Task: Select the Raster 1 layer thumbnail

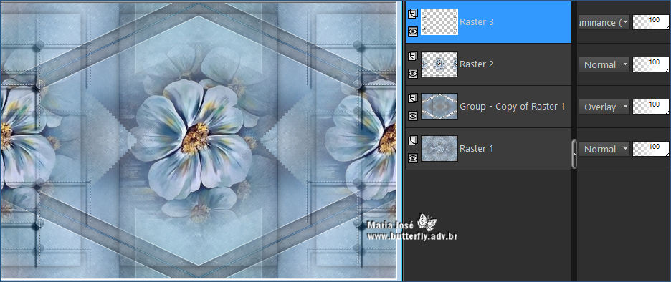Action: pyautogui.click(x=439, y=149)
